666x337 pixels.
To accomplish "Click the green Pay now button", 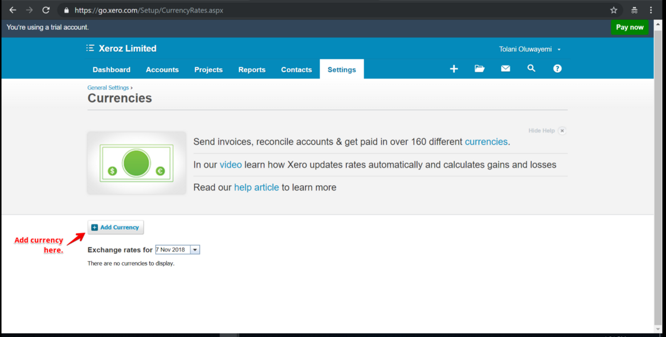I will coord(629,27).
